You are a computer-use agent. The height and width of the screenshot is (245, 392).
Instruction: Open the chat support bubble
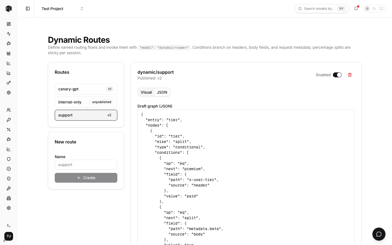tap(379, 234)
